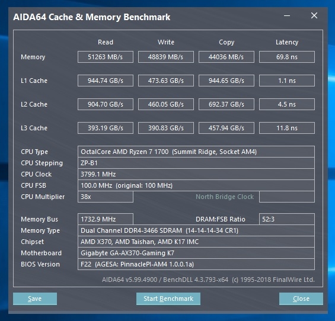Click the Read column header
Image resolution: width=335 pixels, height=321 pixels.
pyautogui.click(x=106, y=42)
